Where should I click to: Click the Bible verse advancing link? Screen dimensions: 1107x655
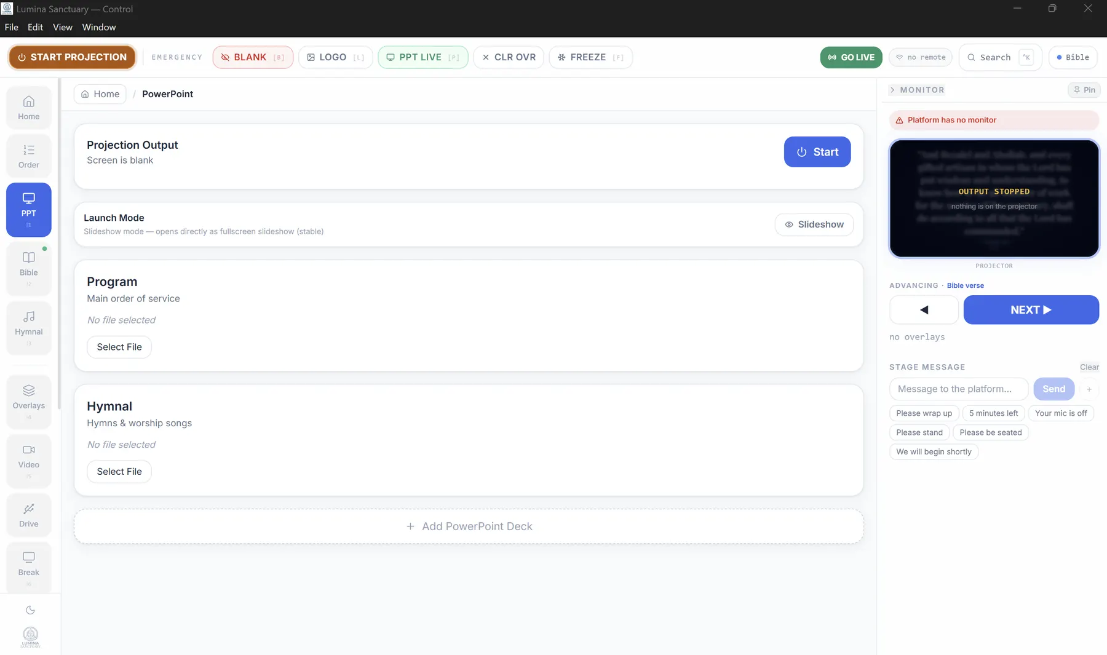[965, 285]
